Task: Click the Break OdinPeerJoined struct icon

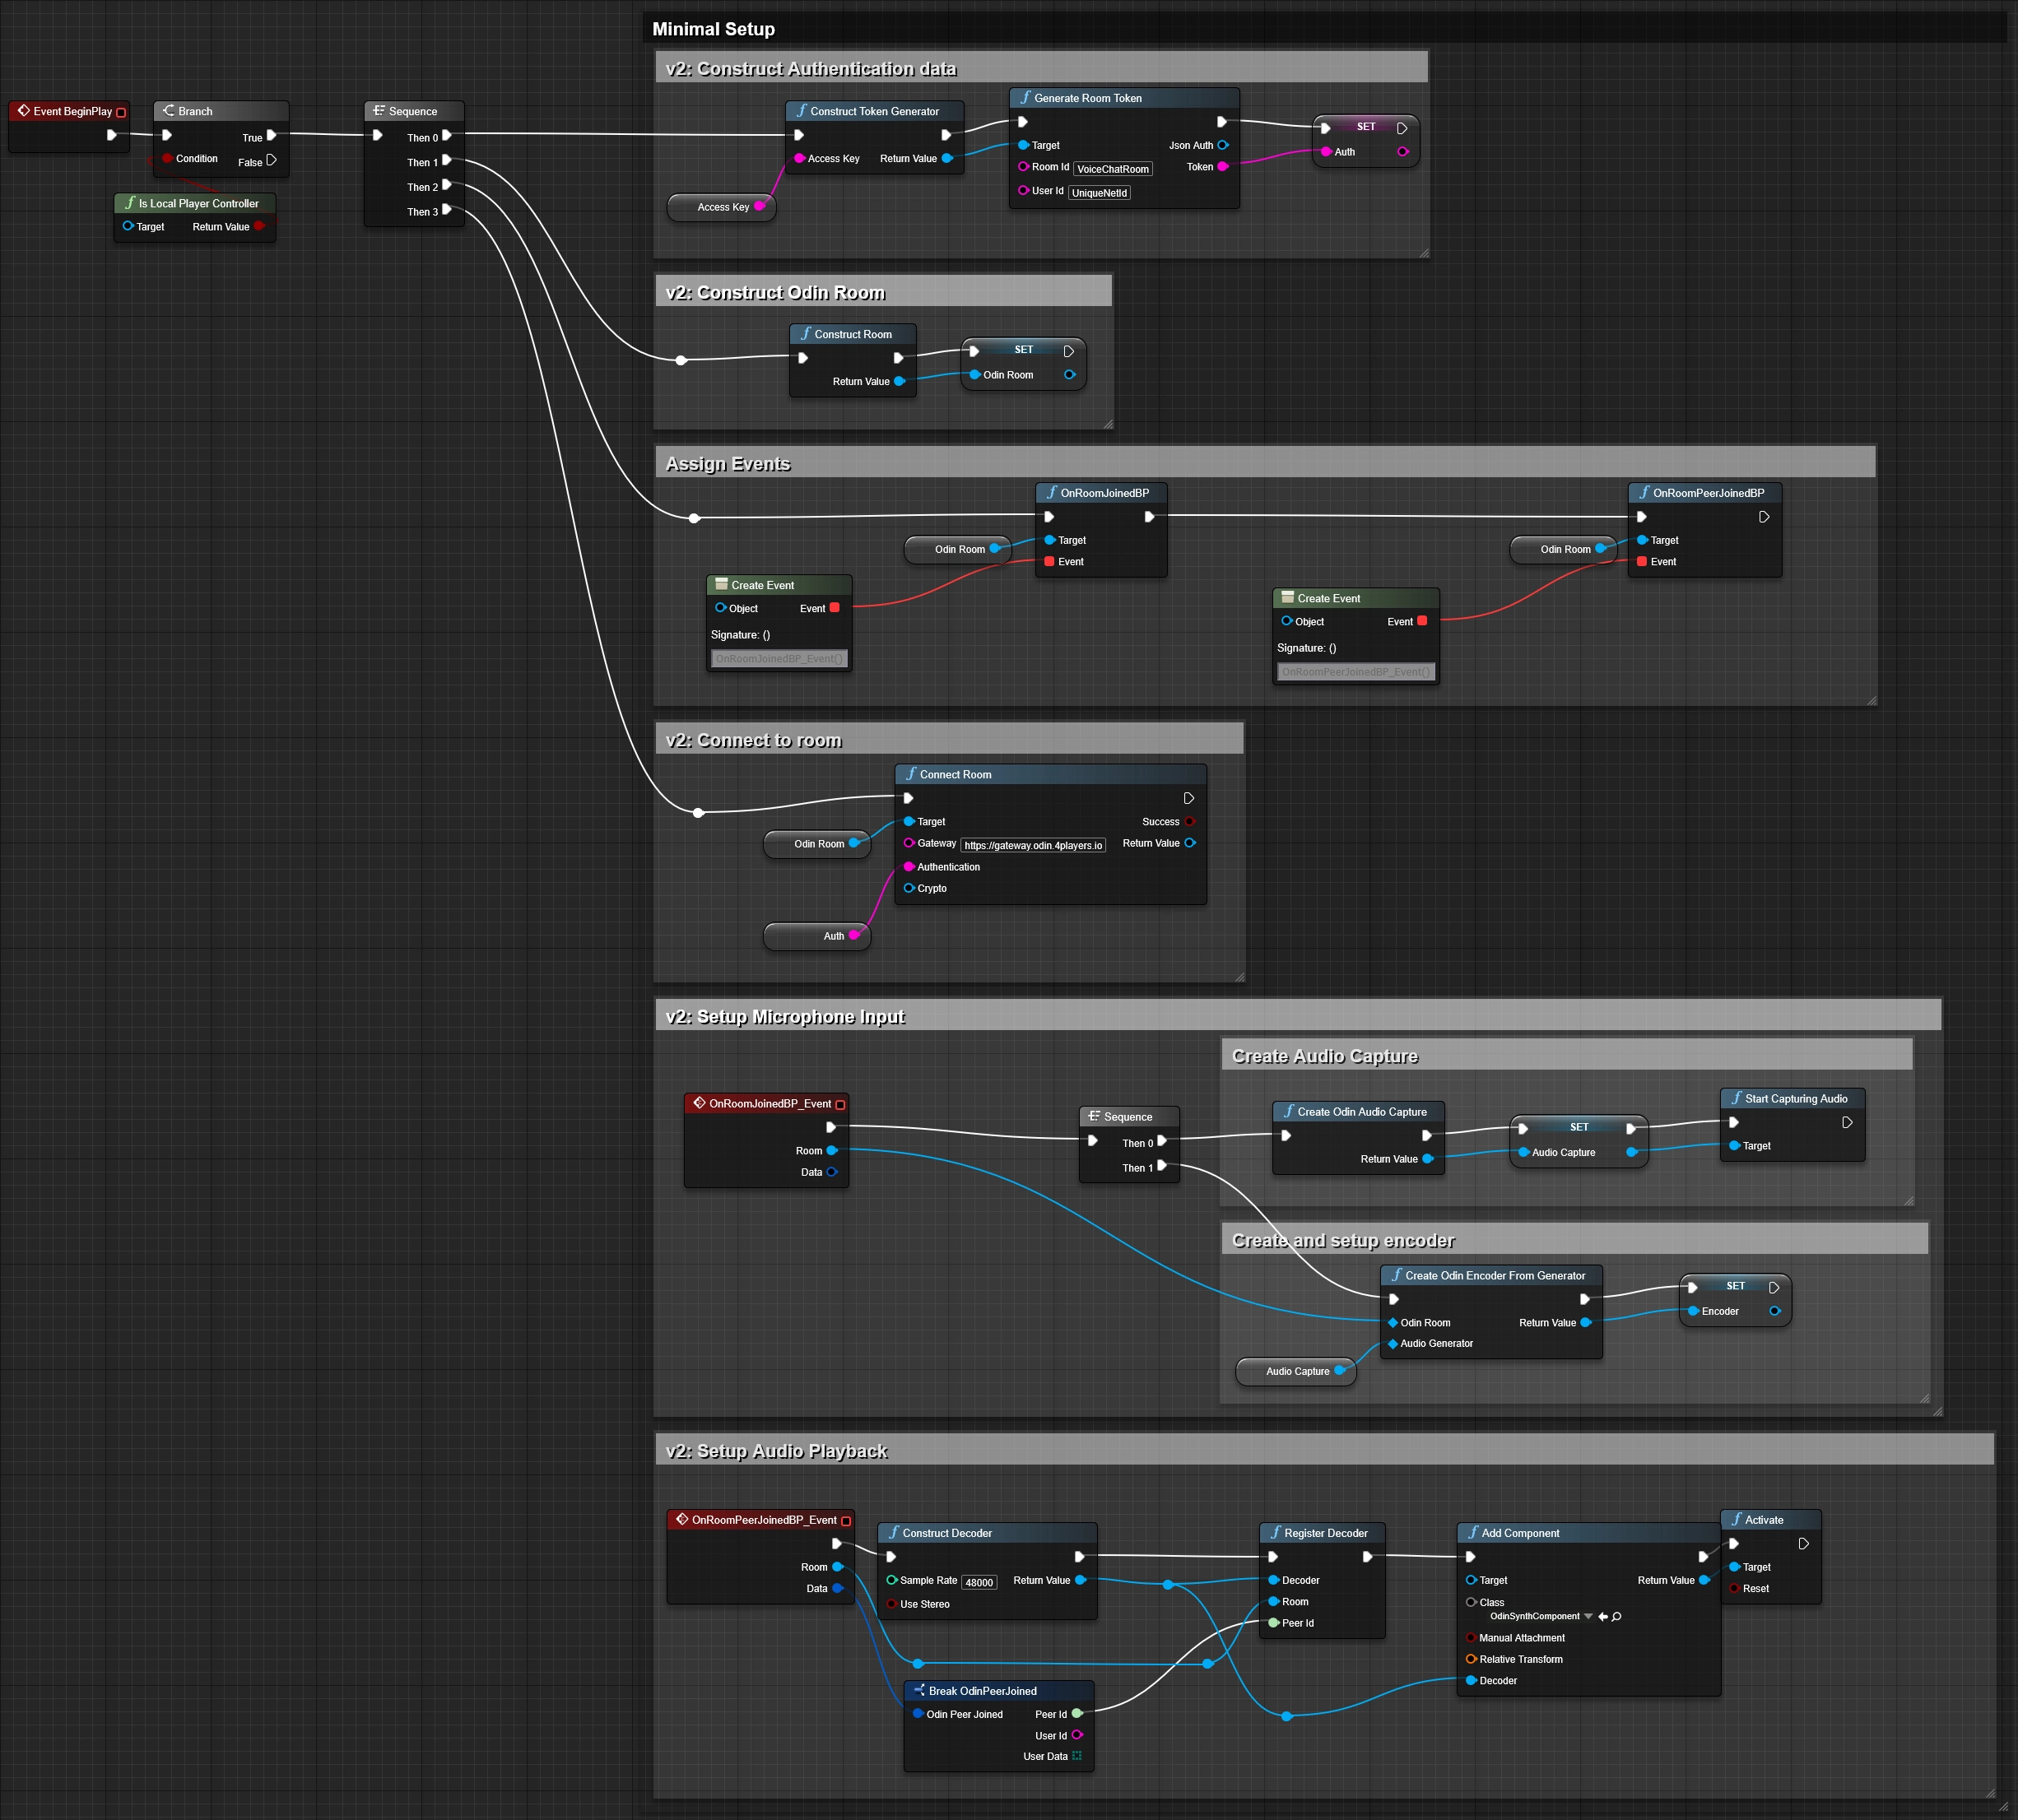Action: 919,1691
